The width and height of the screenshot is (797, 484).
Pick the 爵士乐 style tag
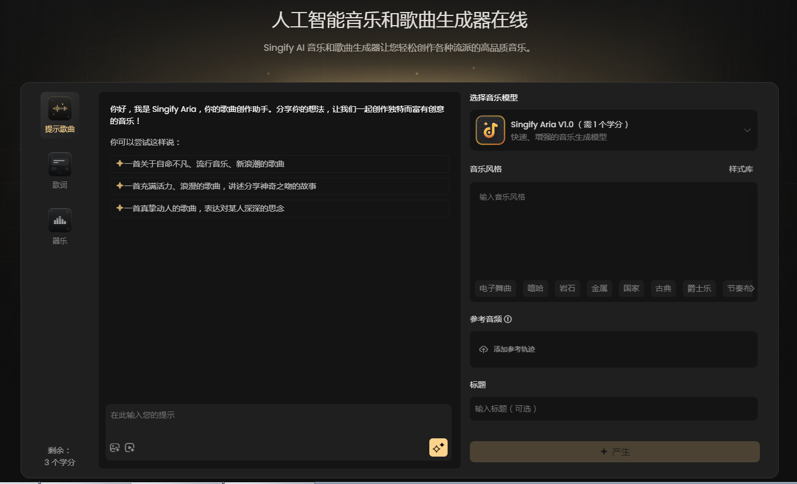click(x=699, y=288)
